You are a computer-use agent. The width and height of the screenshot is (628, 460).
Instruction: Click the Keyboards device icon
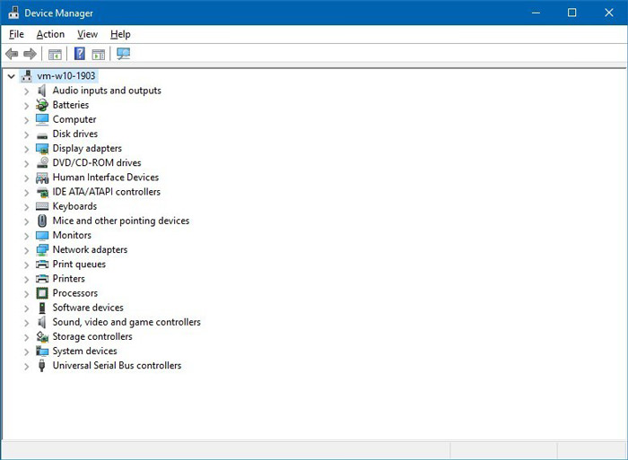click(42, 206)
